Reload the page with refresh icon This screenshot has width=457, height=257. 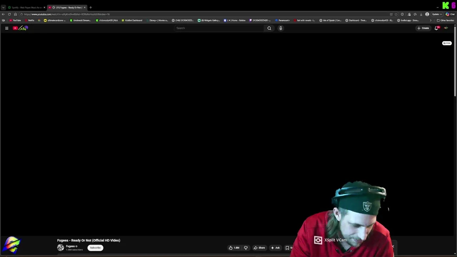[x=9, y=14]
